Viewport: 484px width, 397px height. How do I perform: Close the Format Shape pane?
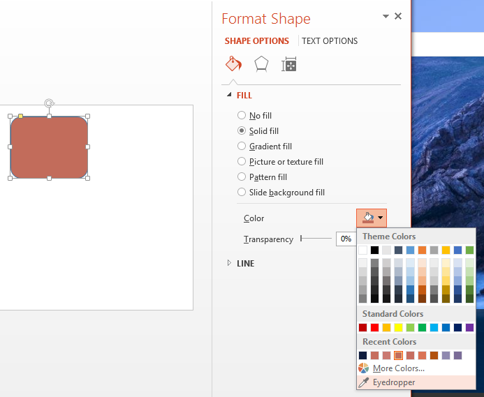point(398,16)
